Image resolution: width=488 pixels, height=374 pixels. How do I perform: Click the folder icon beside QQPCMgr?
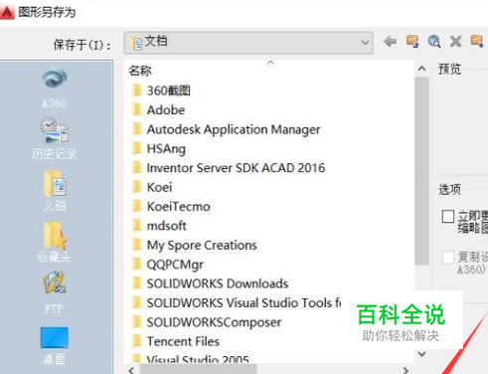pyautogui.click(x=137, y=265)
